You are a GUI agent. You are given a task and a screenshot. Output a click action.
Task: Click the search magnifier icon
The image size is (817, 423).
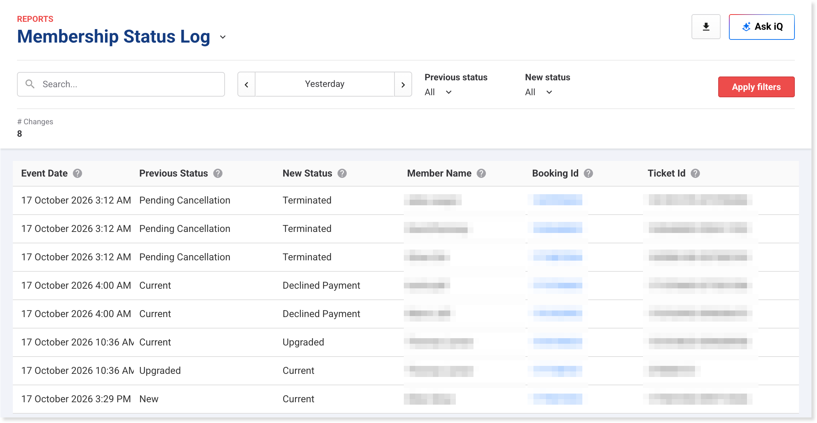click(30, 84)
